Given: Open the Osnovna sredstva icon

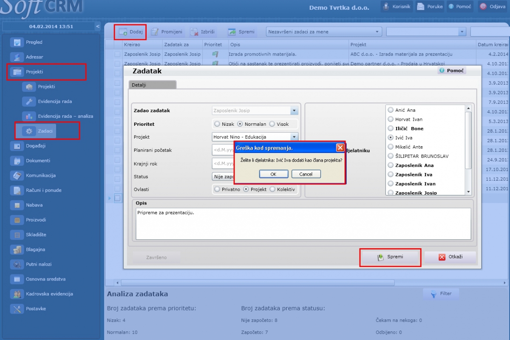Looking at the screenshot, I should (x=17, y=279).
